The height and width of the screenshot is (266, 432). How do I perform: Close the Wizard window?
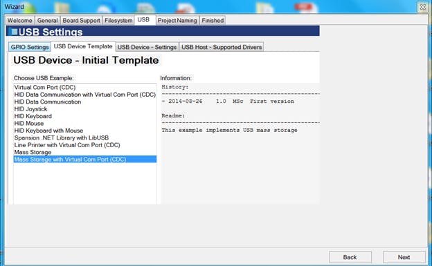tap(422, 7)
